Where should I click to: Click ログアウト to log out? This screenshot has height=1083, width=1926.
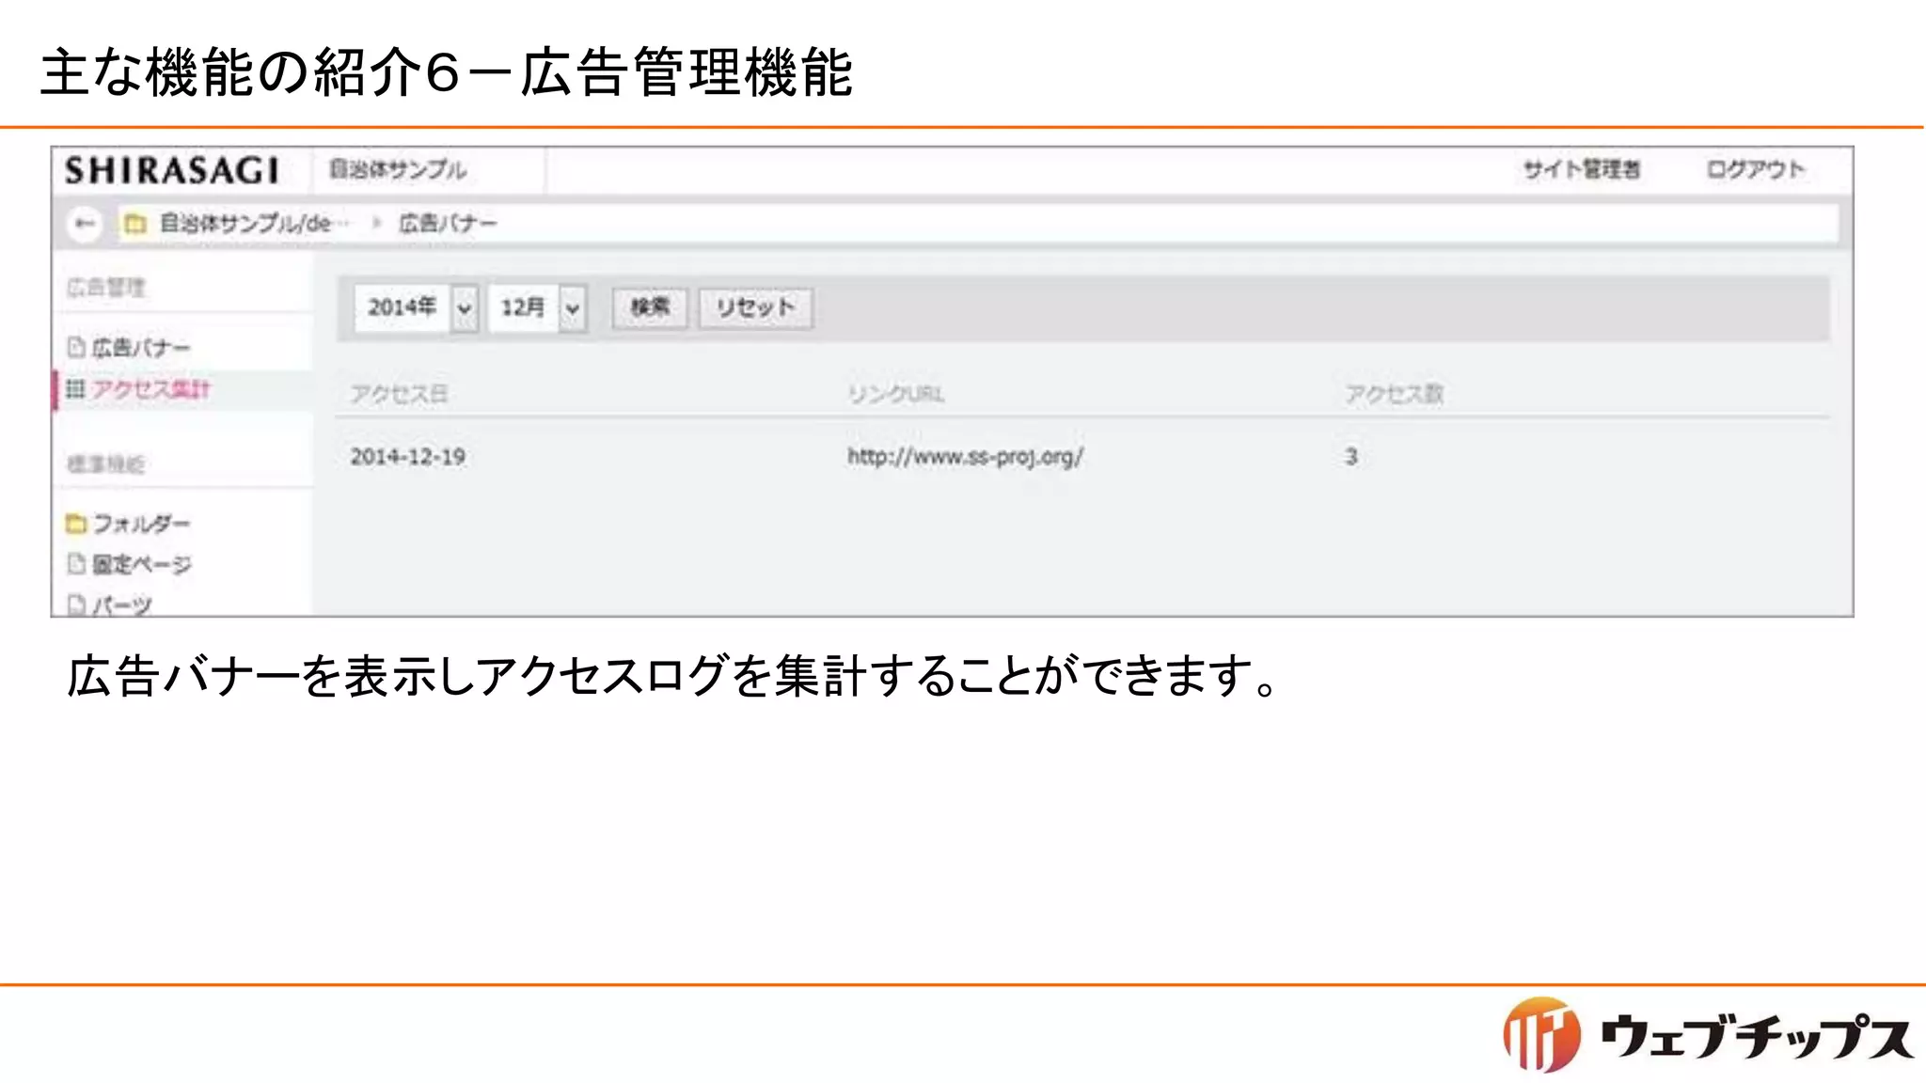(x=1756, y=169)
